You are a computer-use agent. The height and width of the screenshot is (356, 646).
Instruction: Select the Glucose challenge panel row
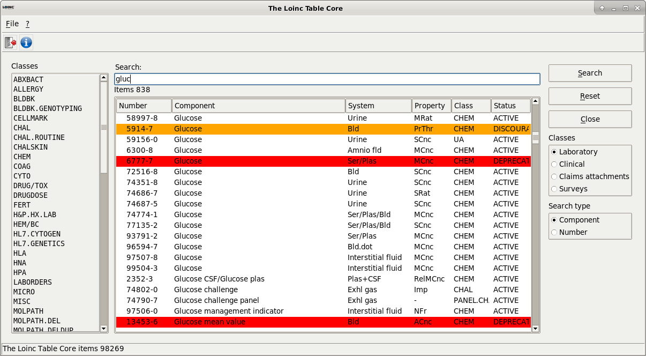324,300
